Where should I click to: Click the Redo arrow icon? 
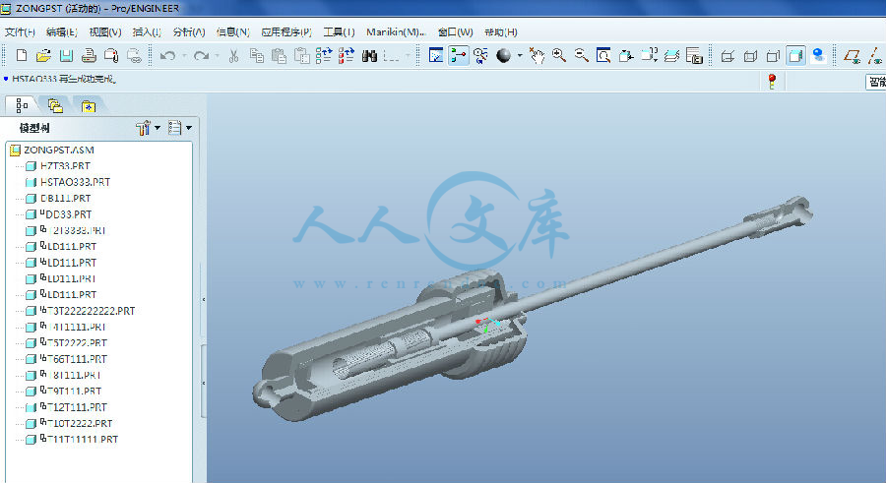201,55
